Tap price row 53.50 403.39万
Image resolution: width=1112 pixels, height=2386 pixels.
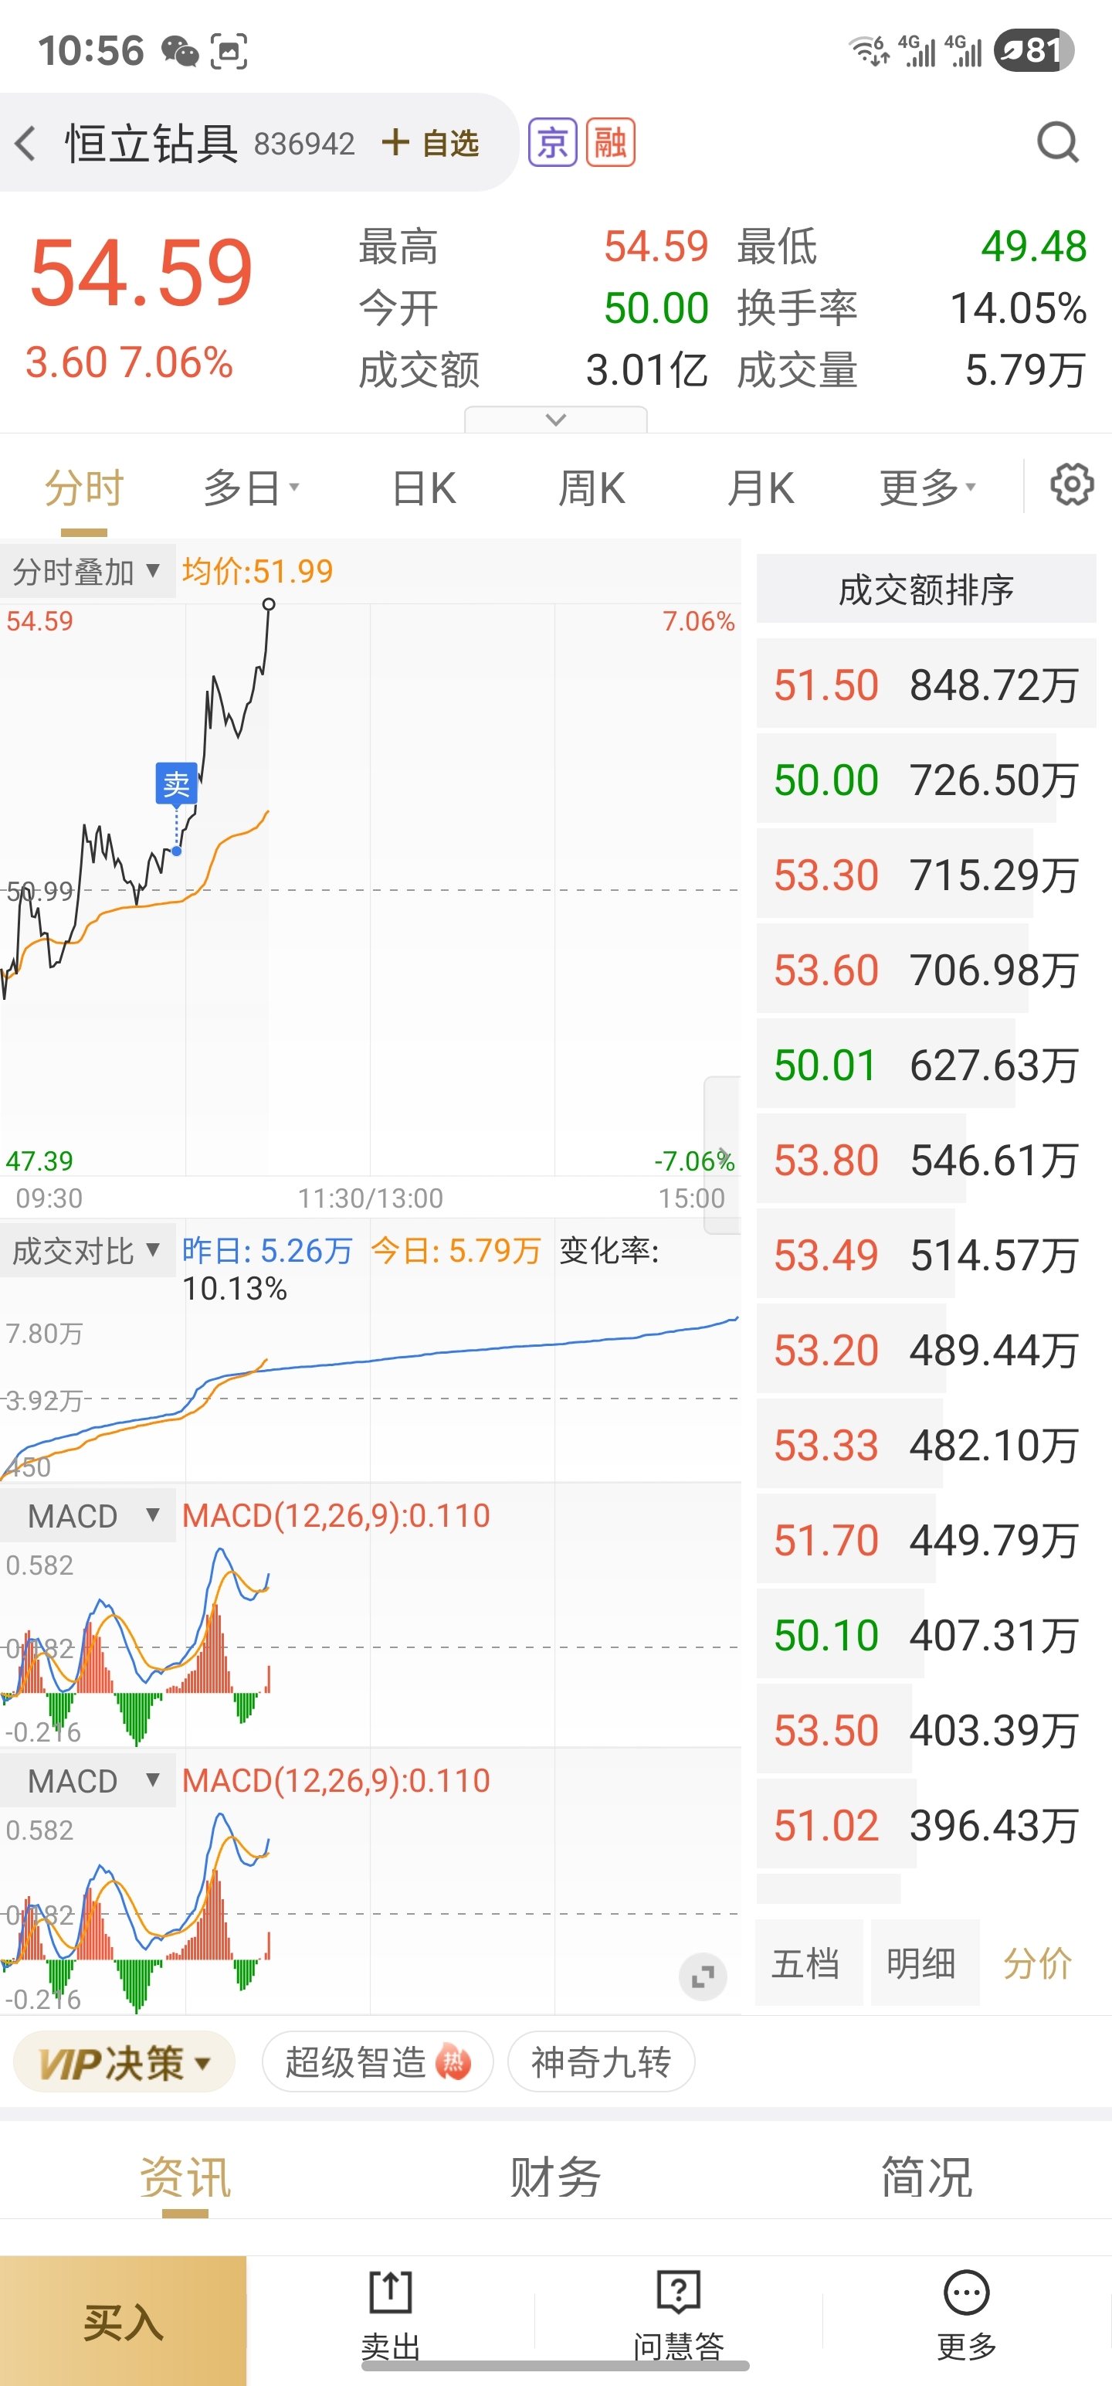pyautogui.click(x=926, y=1730)
